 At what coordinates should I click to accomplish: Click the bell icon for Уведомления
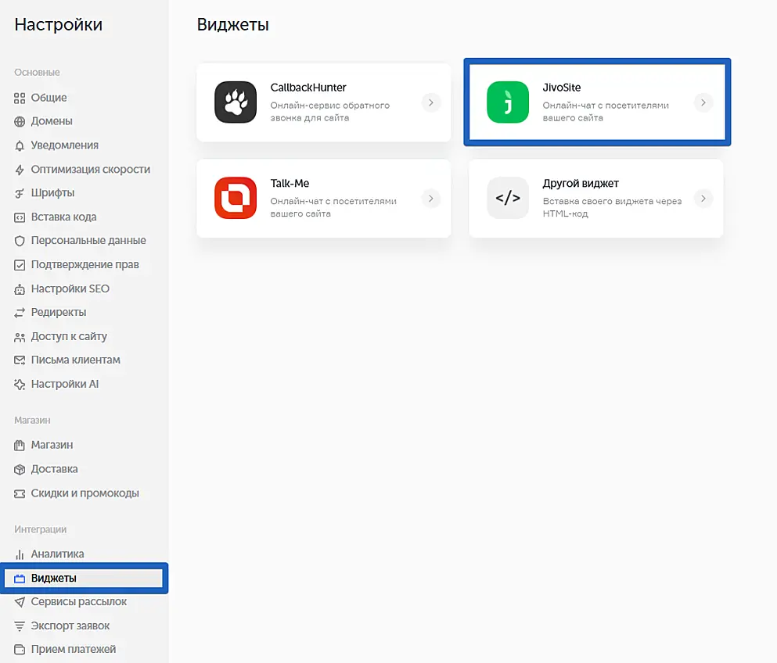click(20, 145)
